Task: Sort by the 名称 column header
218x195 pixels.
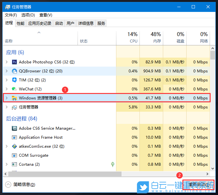Action: (x=40, y=38)
